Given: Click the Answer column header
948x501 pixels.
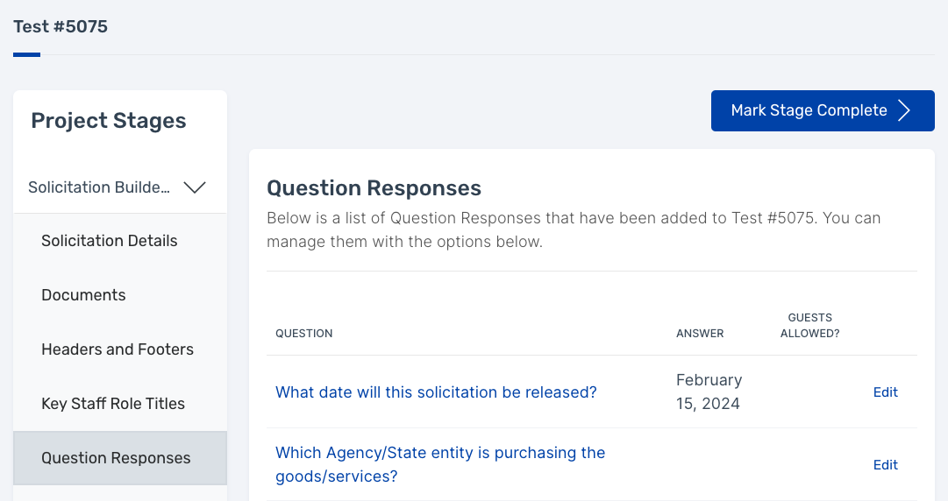Looking at the screenshot, I should tap(700, 333).
